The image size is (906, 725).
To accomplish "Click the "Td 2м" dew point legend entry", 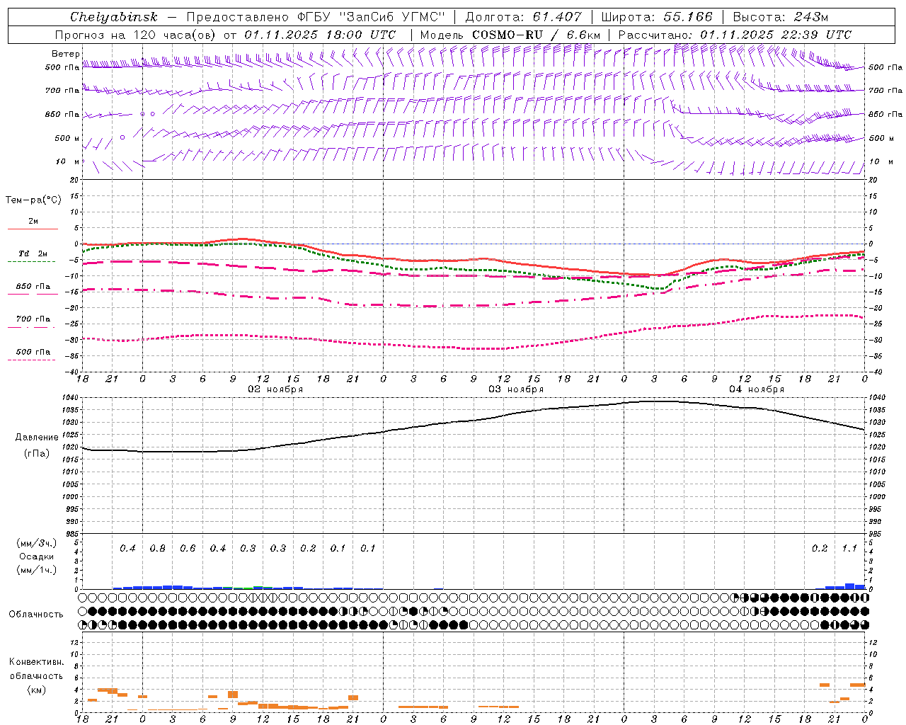I will (33, 253).
